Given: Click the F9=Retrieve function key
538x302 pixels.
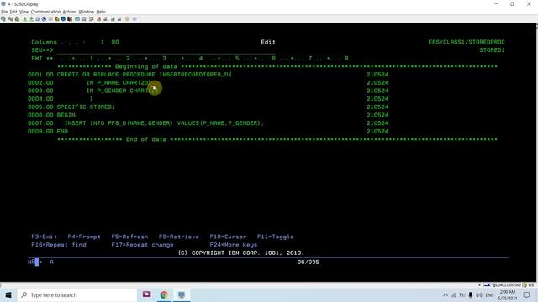Looking at the screenshot, I should [179, 237].
